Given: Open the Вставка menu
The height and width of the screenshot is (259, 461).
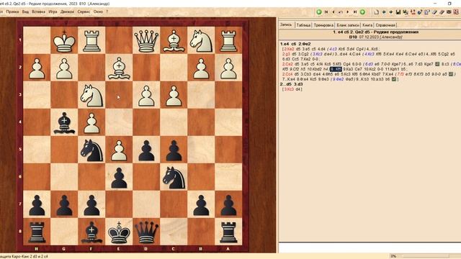Looking at the screenshot, I should coord(38,12).
